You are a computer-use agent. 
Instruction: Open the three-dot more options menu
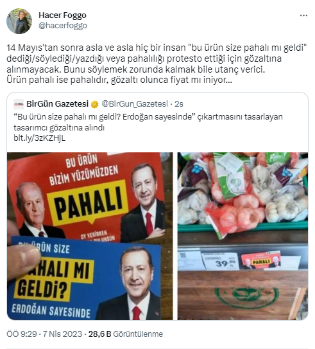coord(303,15)
